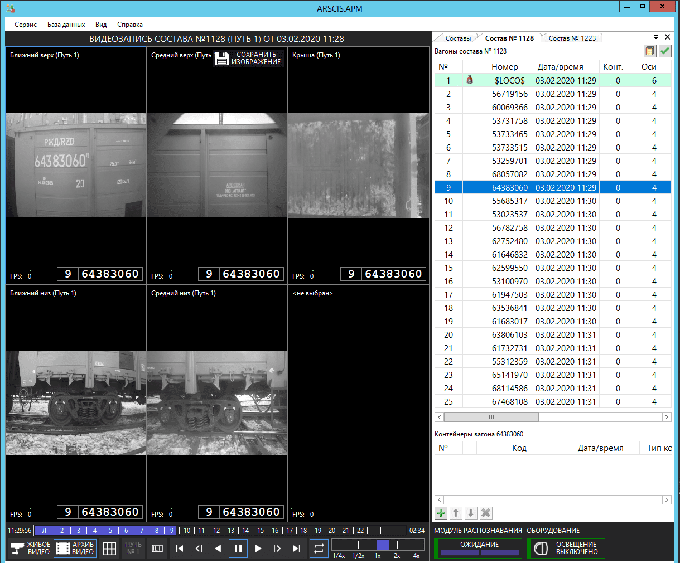
Task: Switch to the Состав № 1223 tab
Action: [x=572, y=38]
